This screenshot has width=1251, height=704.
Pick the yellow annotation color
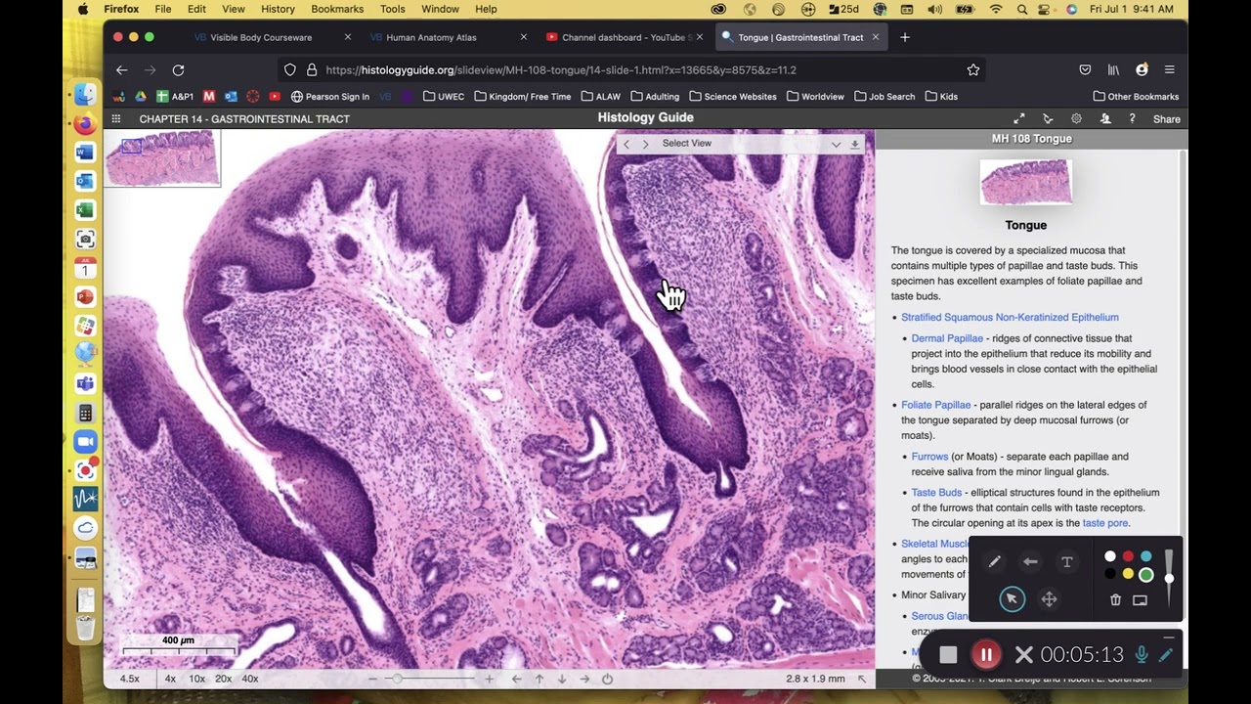(x=1128, y=575)
